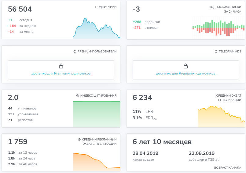Click the 2.9k за 48 часов row
Viewport: 246px width, 173px height.
click(x=23, y=164)
